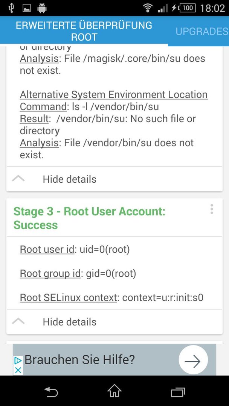Tap Hide details below vendor su analysis
Viewport: 229px width, 406px height.
tap(70, 179)
